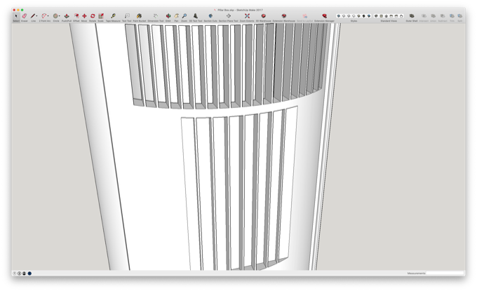Viewport: 477px width, 291px height.
Task: Switch to Right standard view
Action: coord(391,16)
